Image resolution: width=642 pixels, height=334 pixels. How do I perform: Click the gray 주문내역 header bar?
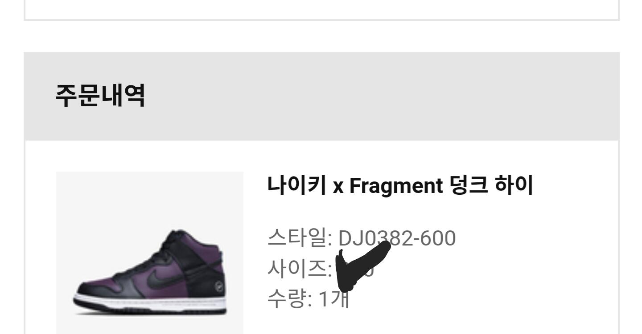click(321, 97)
